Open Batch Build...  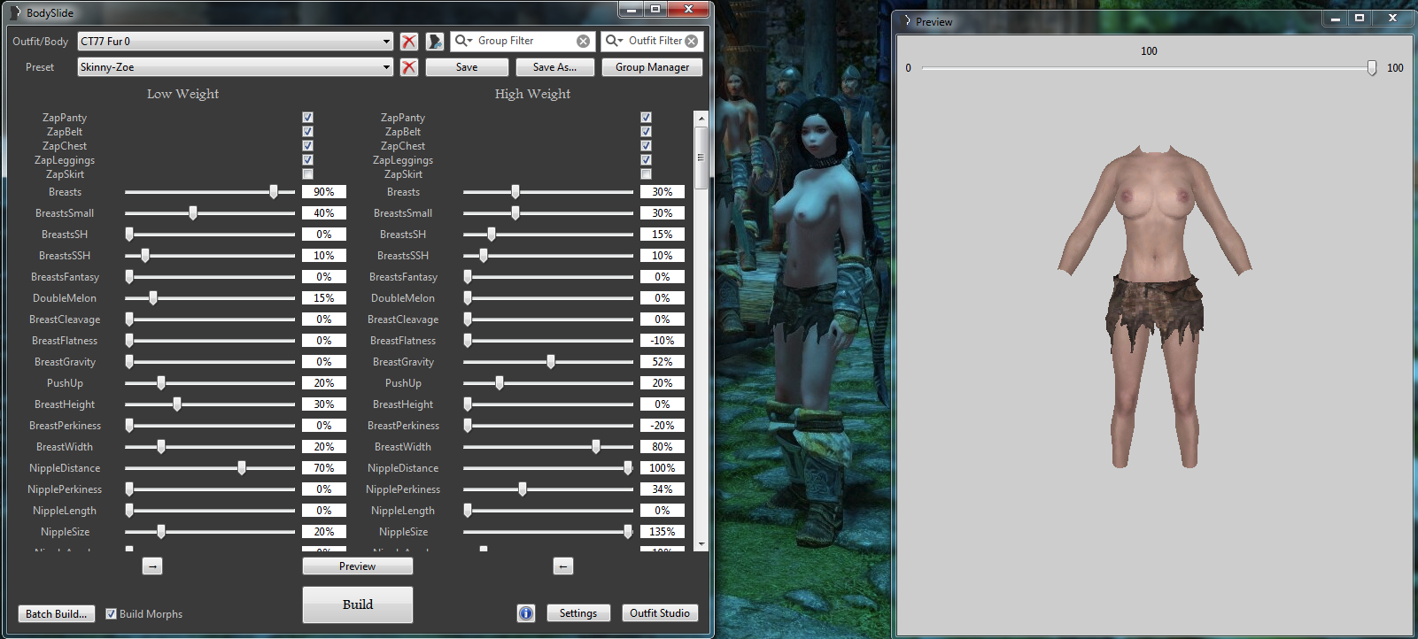[x=56, y=614]
